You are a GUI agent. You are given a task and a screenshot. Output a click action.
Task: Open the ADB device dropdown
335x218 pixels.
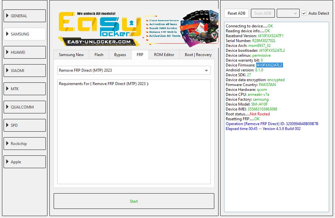pyautogui.click(x=288, y=13)
